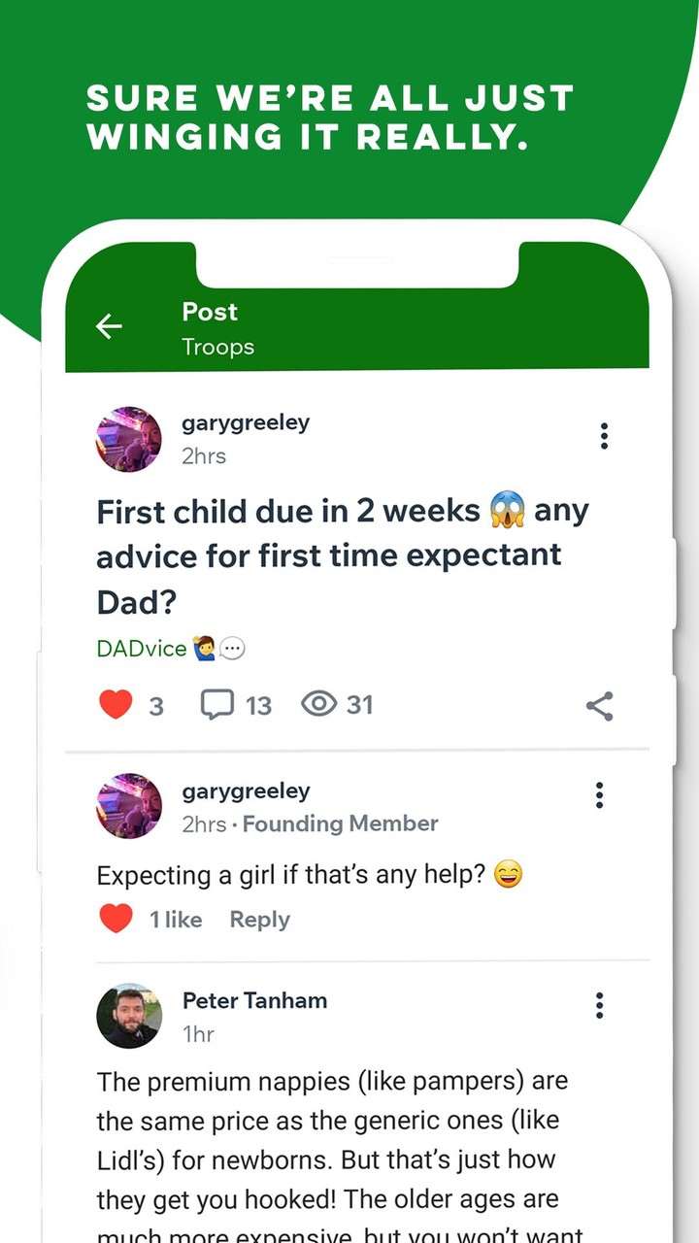699x1243 pixels.
Task: Open the options menu on garygreeley's post
Action: (x=604, y=436)
